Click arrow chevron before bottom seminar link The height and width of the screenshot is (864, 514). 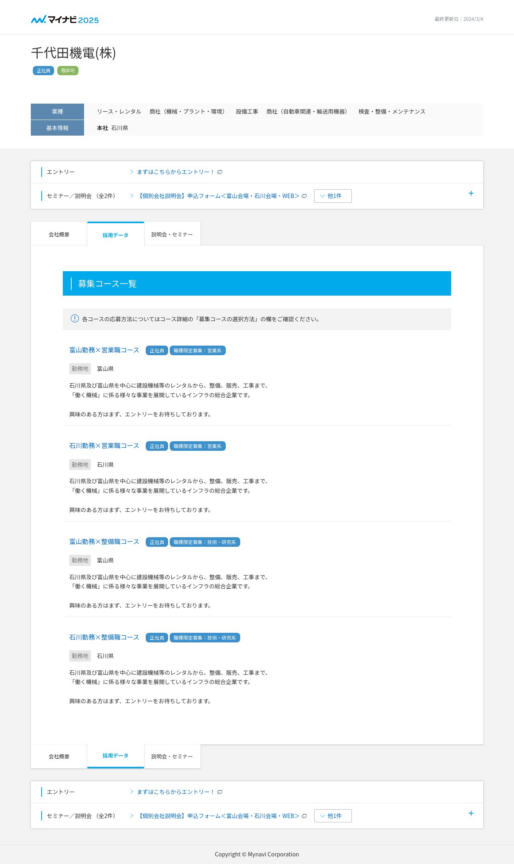pyautogui.click(x=132, y=816)
